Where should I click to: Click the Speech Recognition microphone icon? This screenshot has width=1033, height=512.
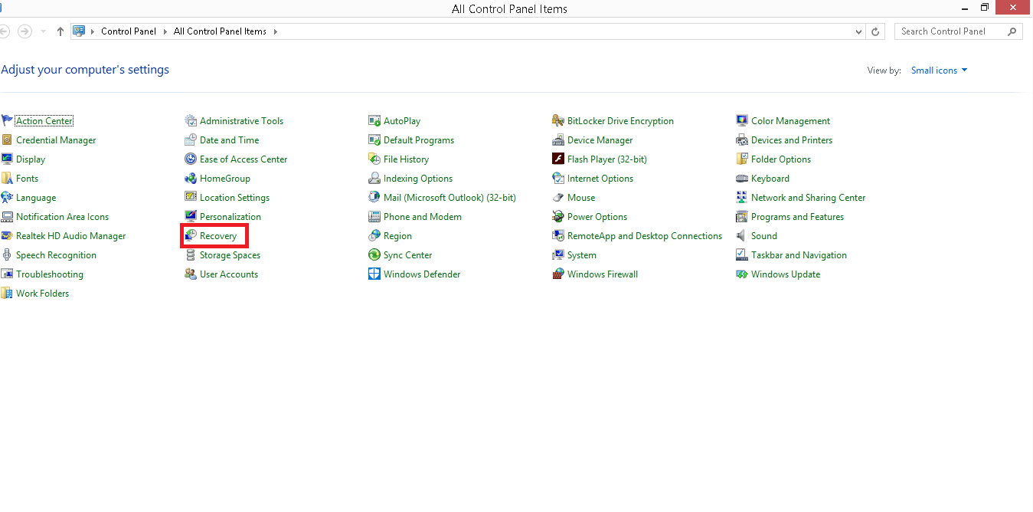click(x=7, y=254)
